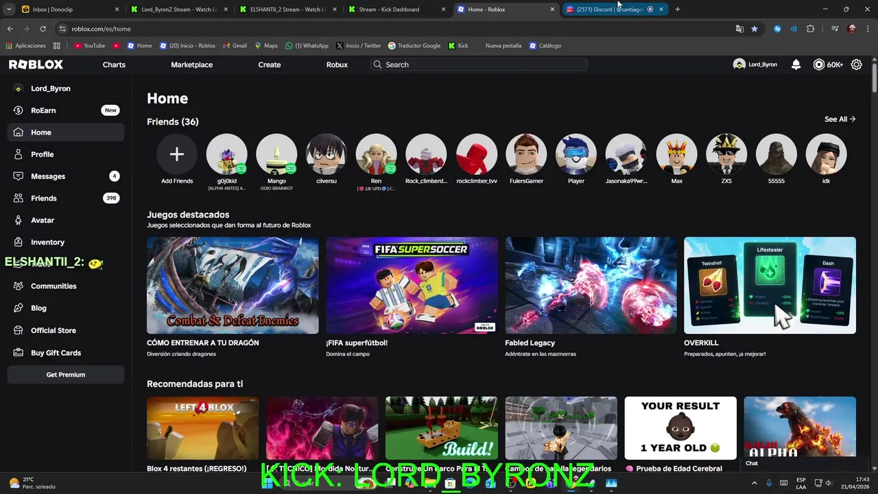Open the Blog sidebar link
This screenshot has height=494, width=878.
(x=66, y=308)
